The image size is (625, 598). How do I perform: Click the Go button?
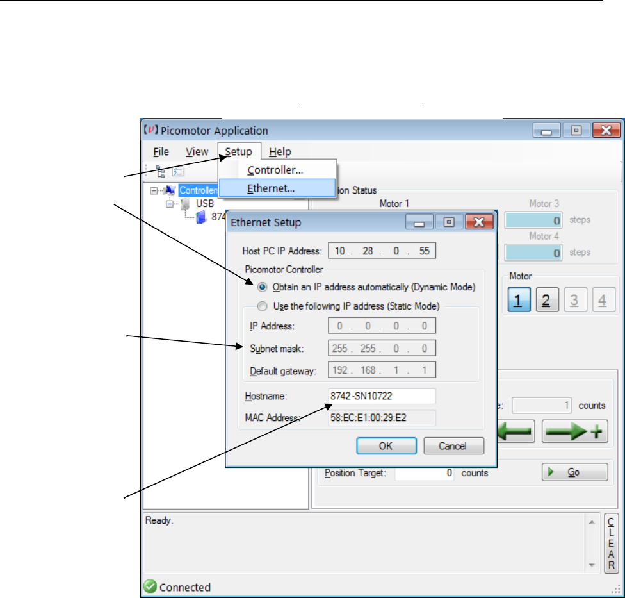(x=575, y=472)
